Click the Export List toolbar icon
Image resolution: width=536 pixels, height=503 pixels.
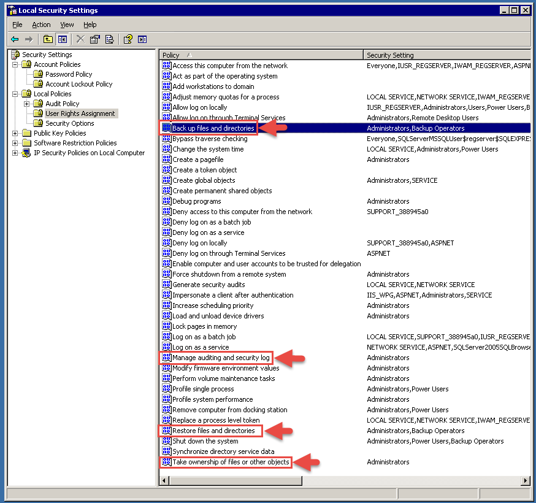[109, 39]
